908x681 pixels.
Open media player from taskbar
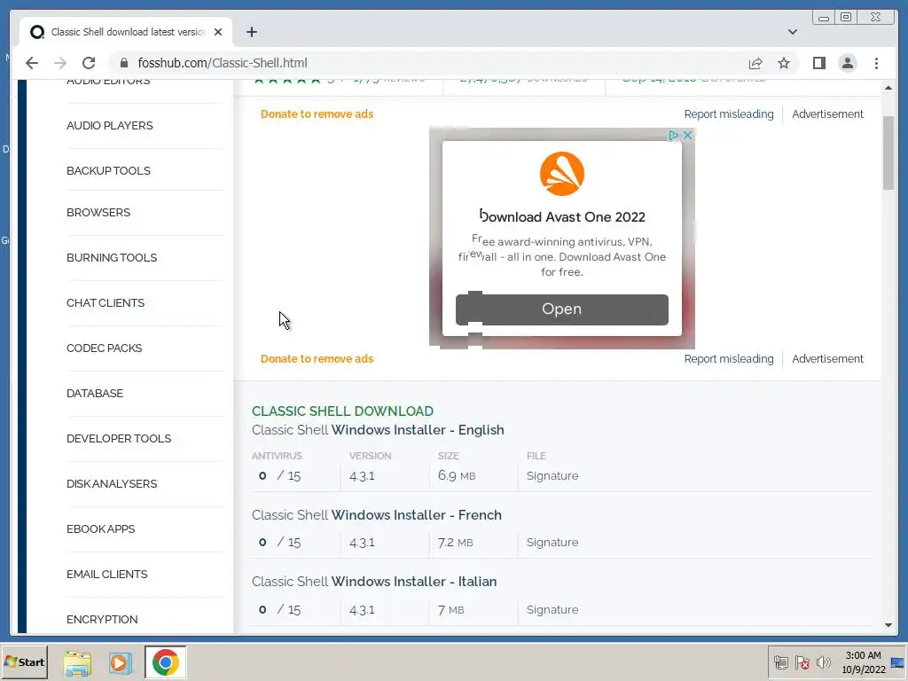click(121, 663)
